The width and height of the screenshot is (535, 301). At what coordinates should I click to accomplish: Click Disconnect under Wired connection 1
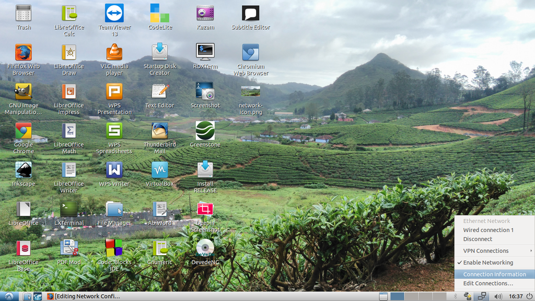click(x=478, y=239)
